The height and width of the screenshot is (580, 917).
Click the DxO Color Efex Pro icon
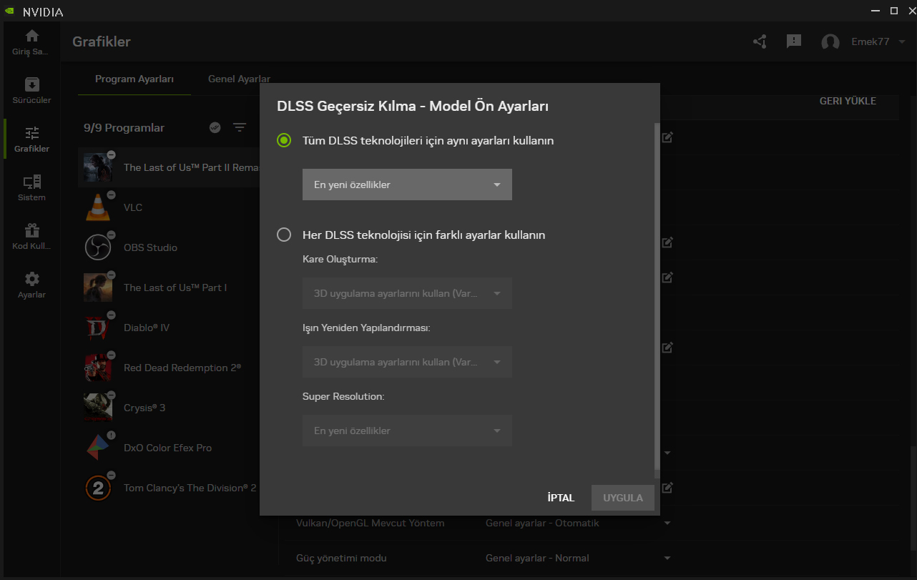(97, 448)
